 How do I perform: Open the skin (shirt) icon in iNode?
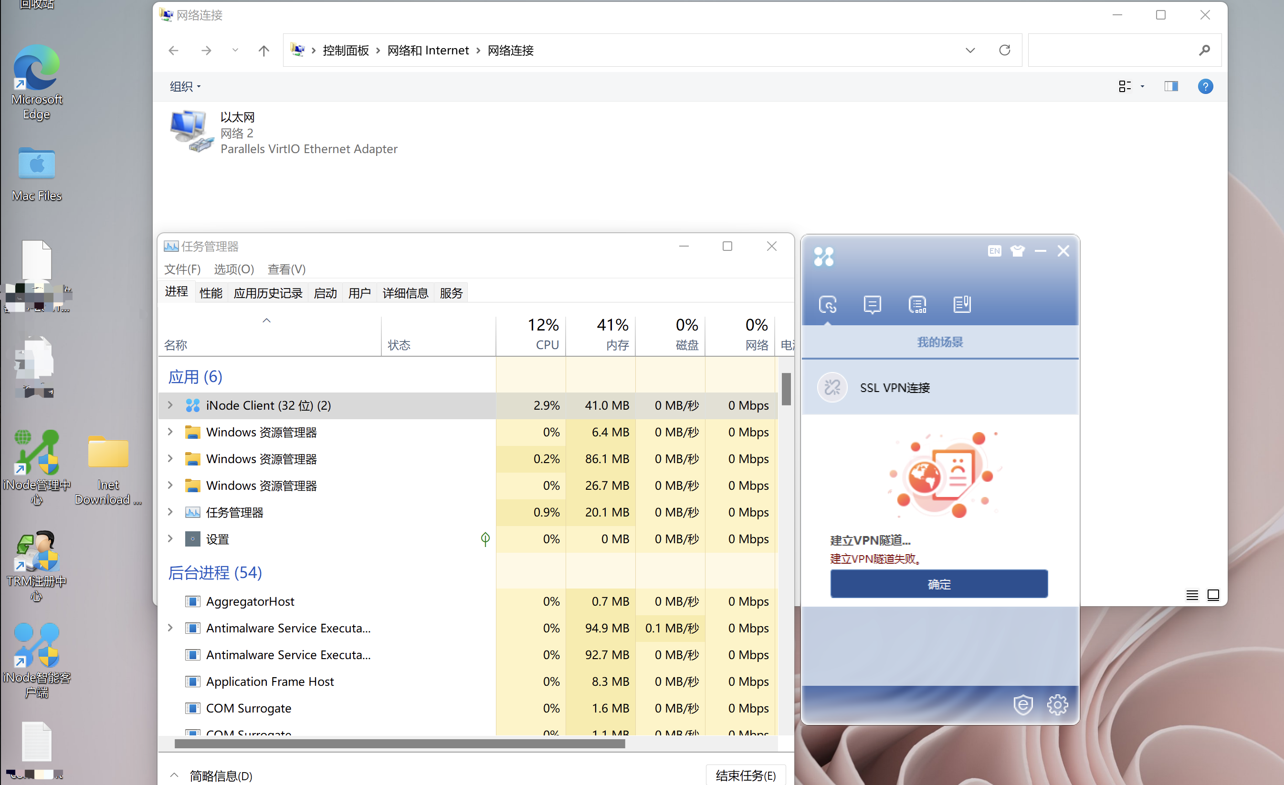click(x=1017, y=251)
